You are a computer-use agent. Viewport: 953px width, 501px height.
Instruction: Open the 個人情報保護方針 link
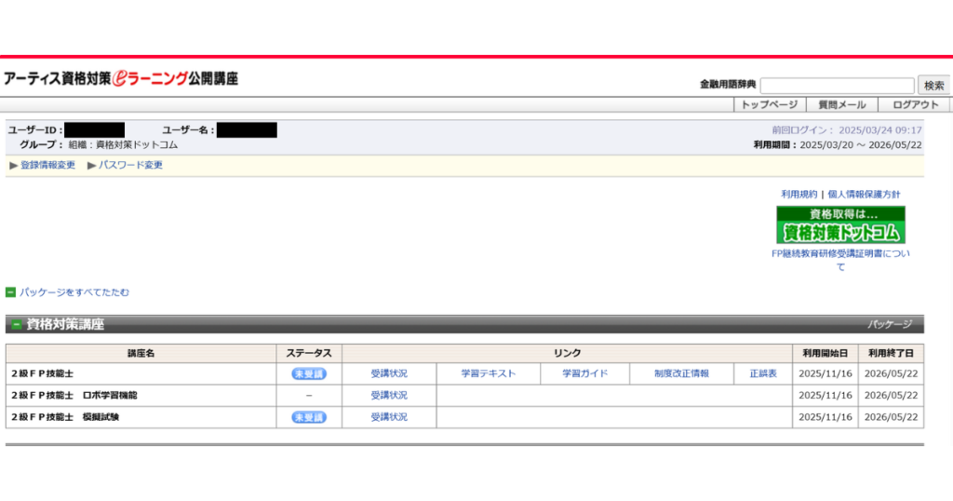865,194
